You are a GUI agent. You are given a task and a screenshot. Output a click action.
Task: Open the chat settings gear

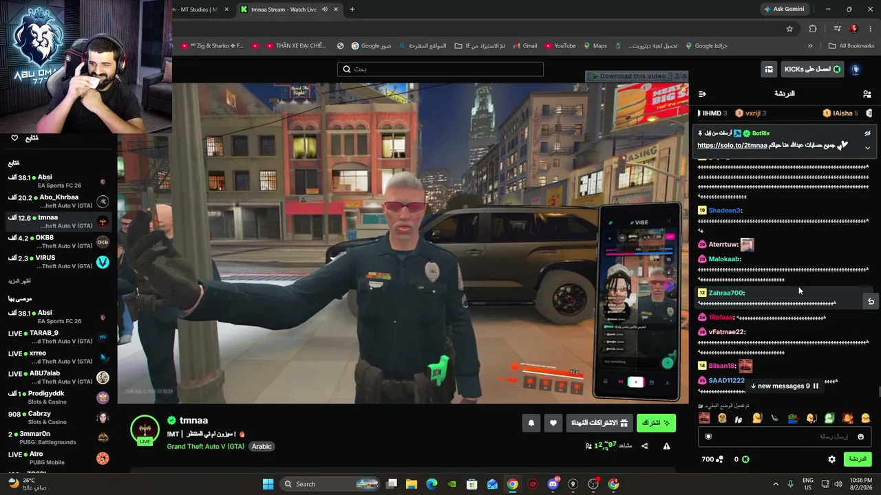(831, 459)
